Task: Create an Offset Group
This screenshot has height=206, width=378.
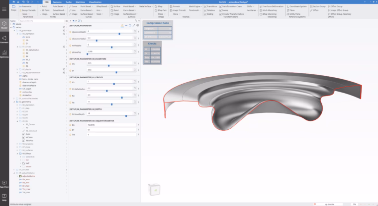Action: tap(335, 6)
